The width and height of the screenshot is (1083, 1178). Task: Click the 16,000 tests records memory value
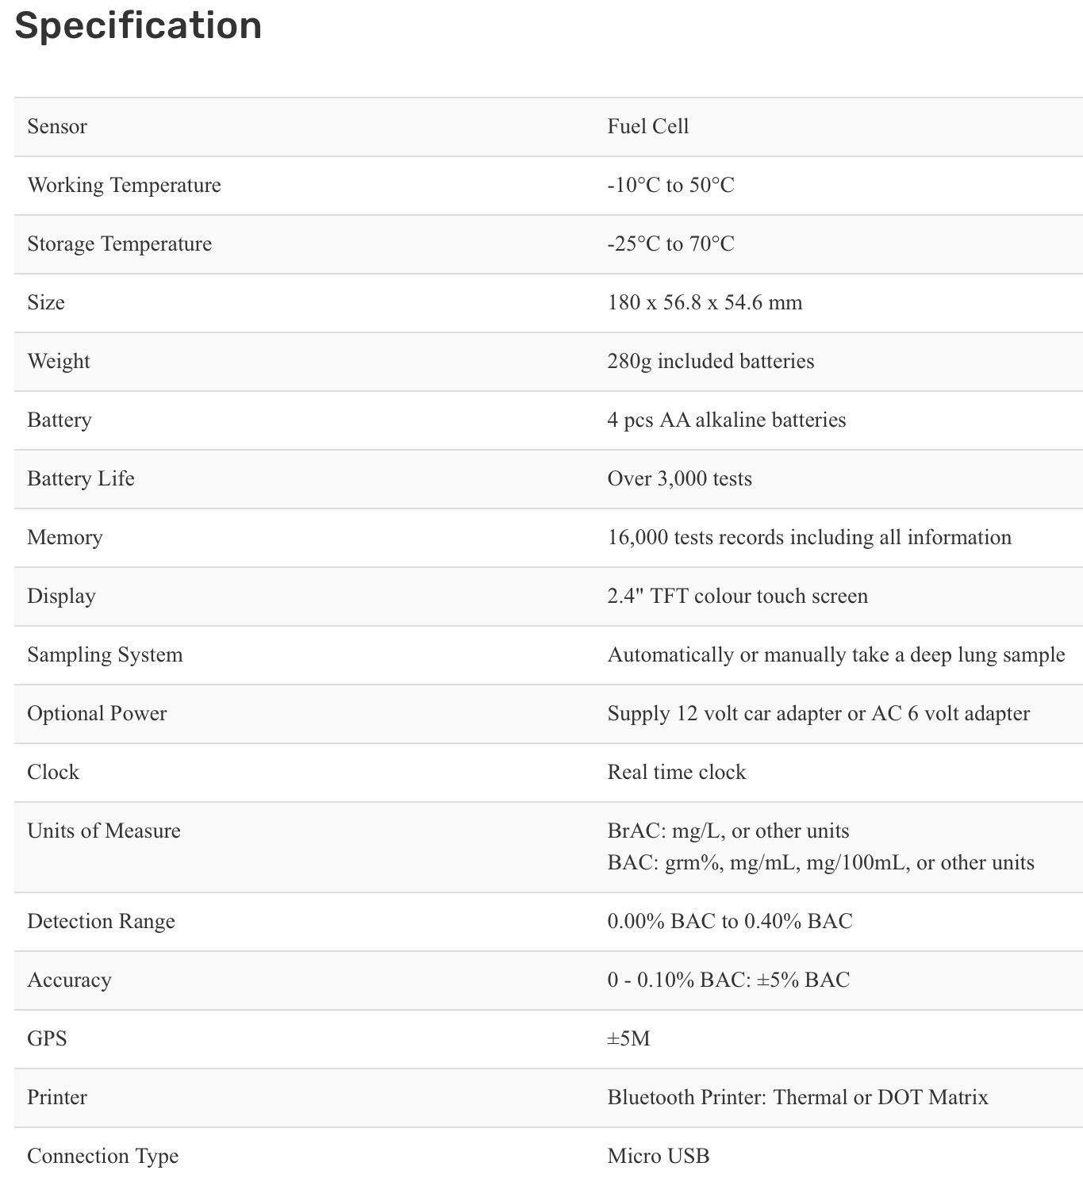tap(809, 538)
